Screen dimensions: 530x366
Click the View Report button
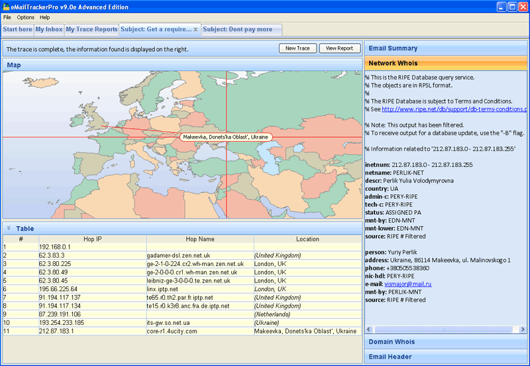point(340,48)
